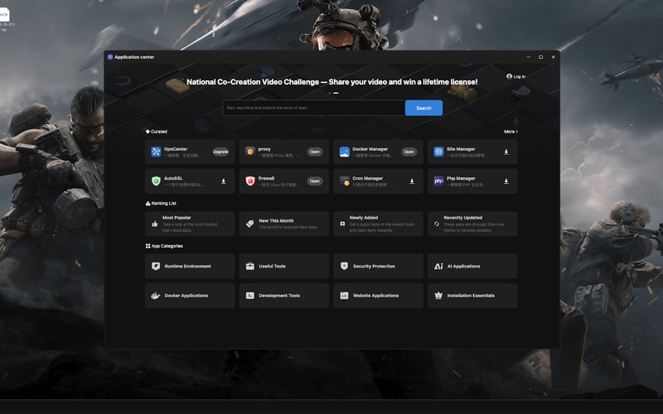Click the AutoSSL app title
663x414 pixels.
(173, 178)
